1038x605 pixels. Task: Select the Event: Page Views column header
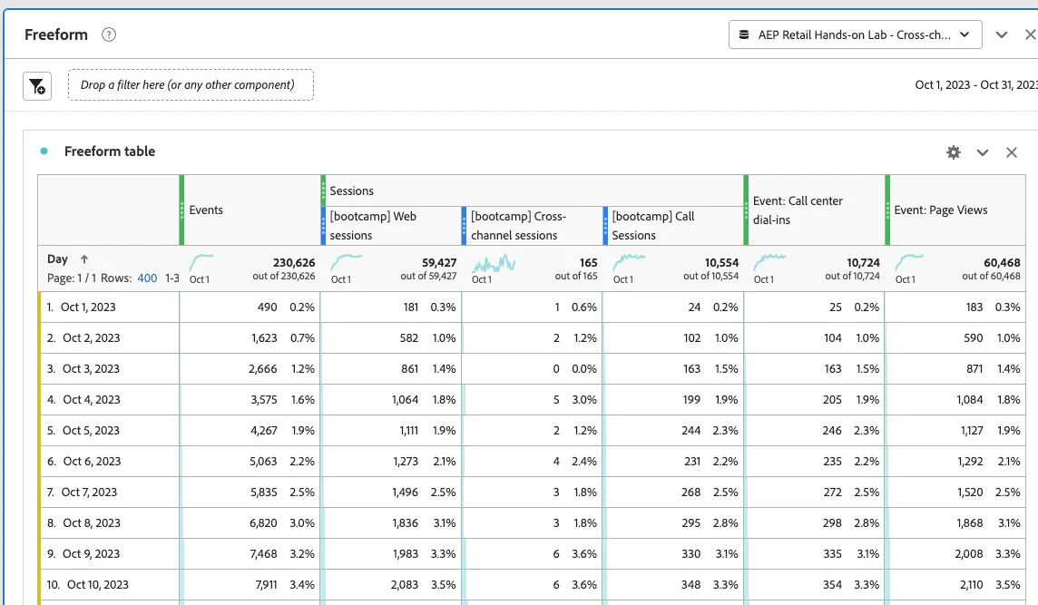click(955, 210)
